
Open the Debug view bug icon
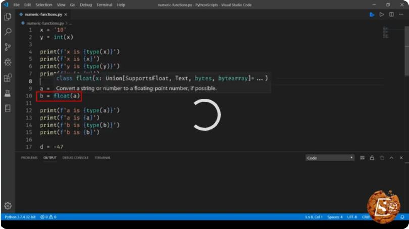(8, 62)
